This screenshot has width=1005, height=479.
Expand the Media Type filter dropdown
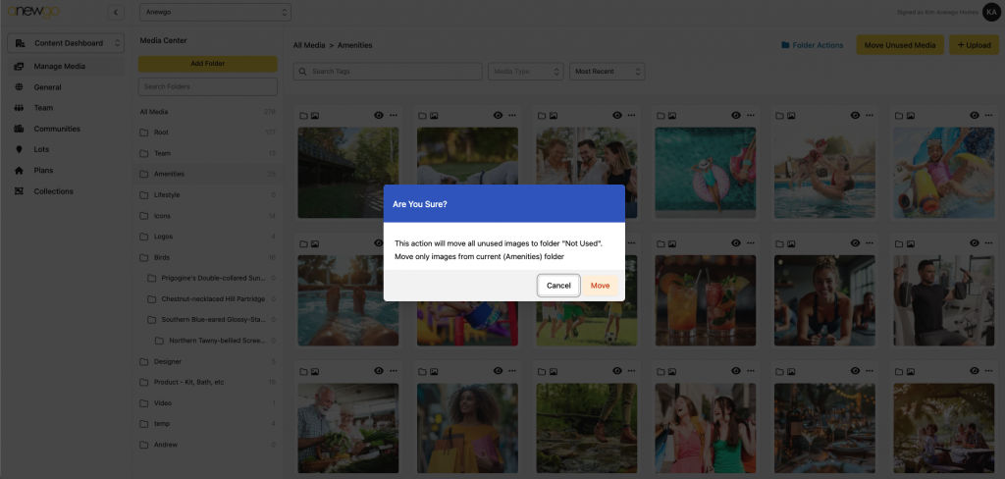(x=526, y=72)
